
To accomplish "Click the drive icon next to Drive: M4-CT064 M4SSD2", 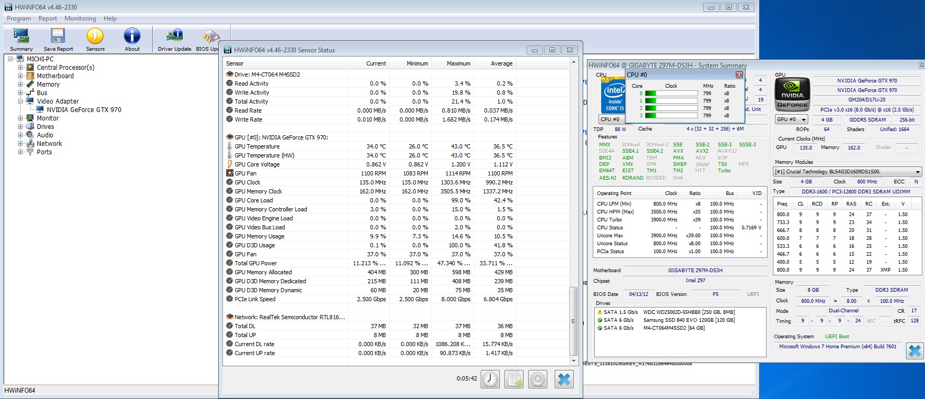I will pos(230,75).
